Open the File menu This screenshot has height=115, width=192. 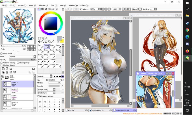pyautogui.click(x=4, y=5)
